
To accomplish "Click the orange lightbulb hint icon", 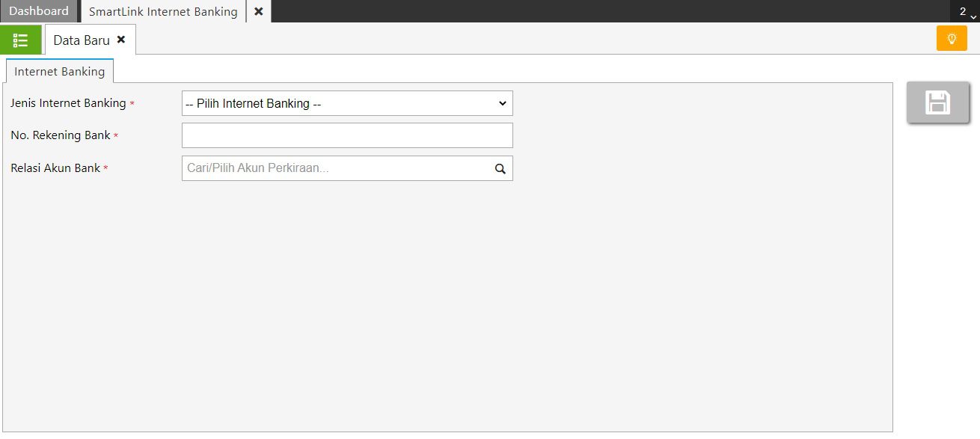I will (x=952, y=39).
